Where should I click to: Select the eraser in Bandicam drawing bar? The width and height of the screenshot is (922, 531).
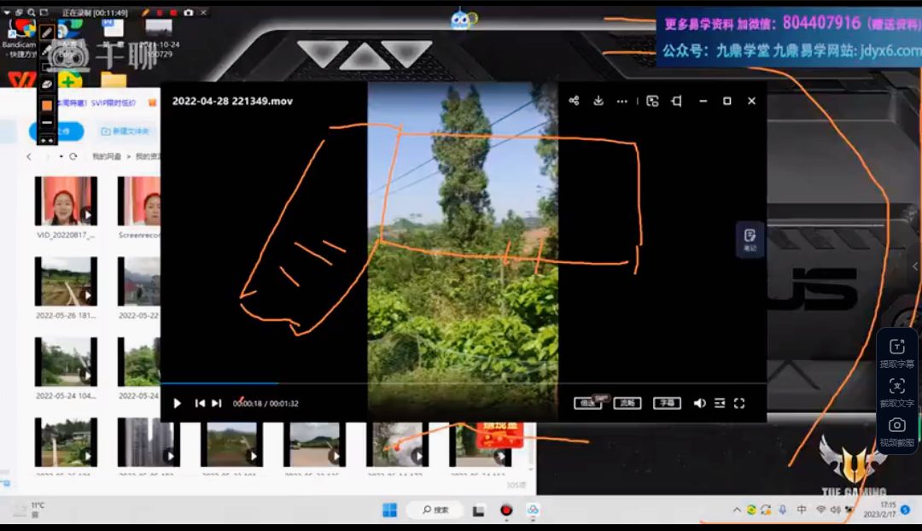48,84
